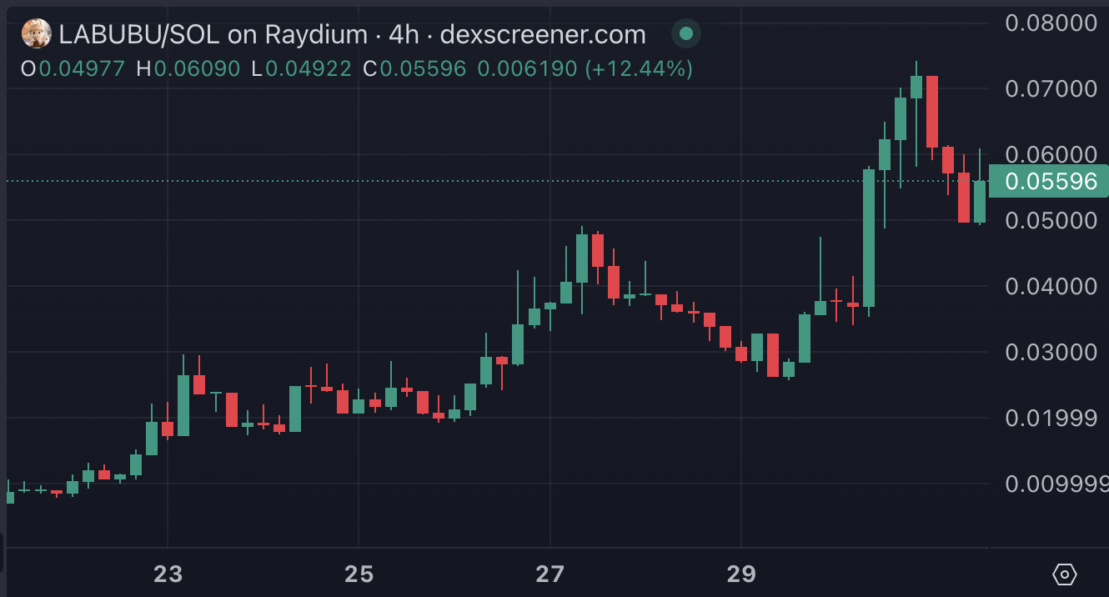Click the high price value 0.06090
The image size is (1109, 597).
tap(197, 68)
